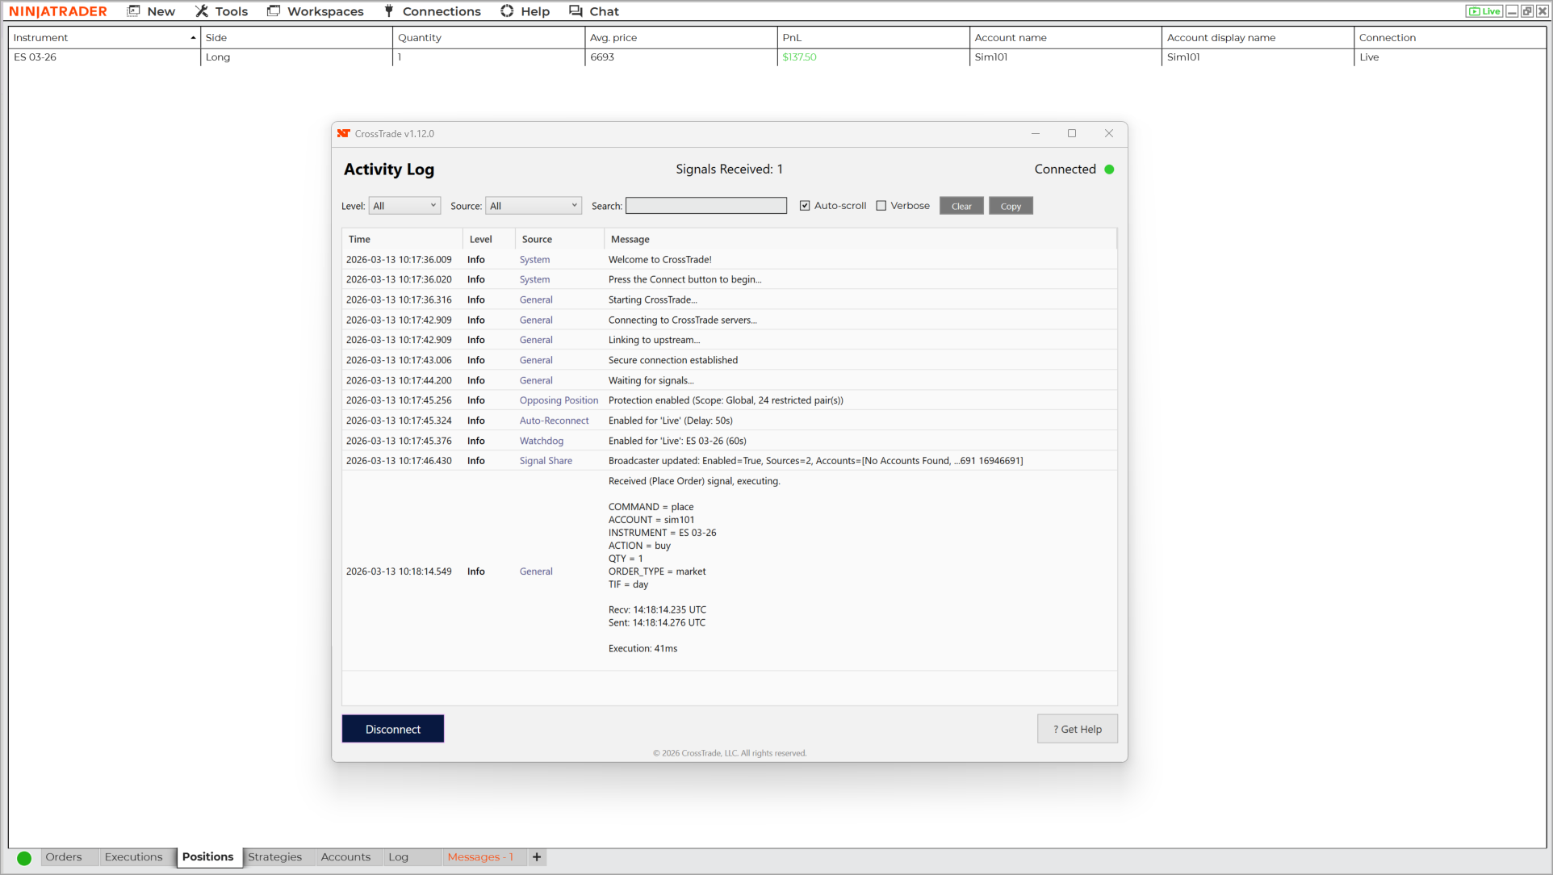Viewport: 1553px width, 875px height.
Task: Click the green connection status circle bottom-left
Action: click(x=24, y=858)
